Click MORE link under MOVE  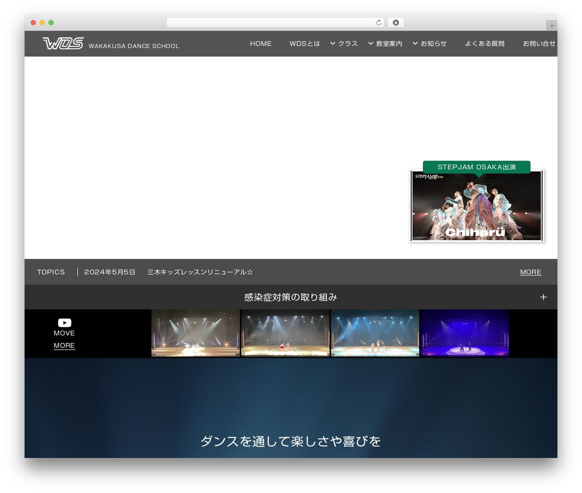(64, 346)
